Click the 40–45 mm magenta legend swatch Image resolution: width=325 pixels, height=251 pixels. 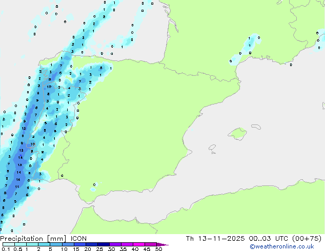[139, 244]
